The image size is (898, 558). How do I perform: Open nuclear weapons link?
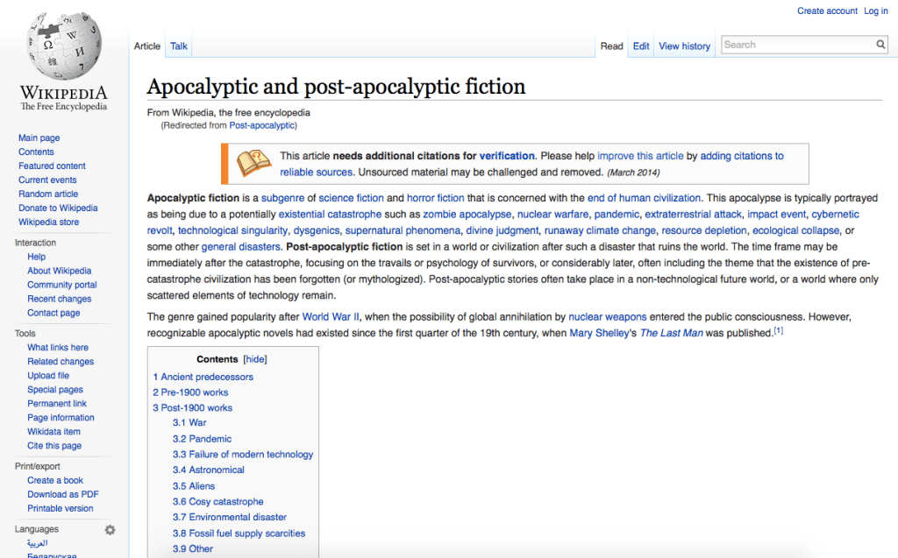tap(608, 317)
